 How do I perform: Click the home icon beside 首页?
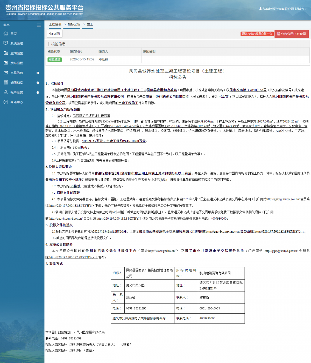pos(6,34)
